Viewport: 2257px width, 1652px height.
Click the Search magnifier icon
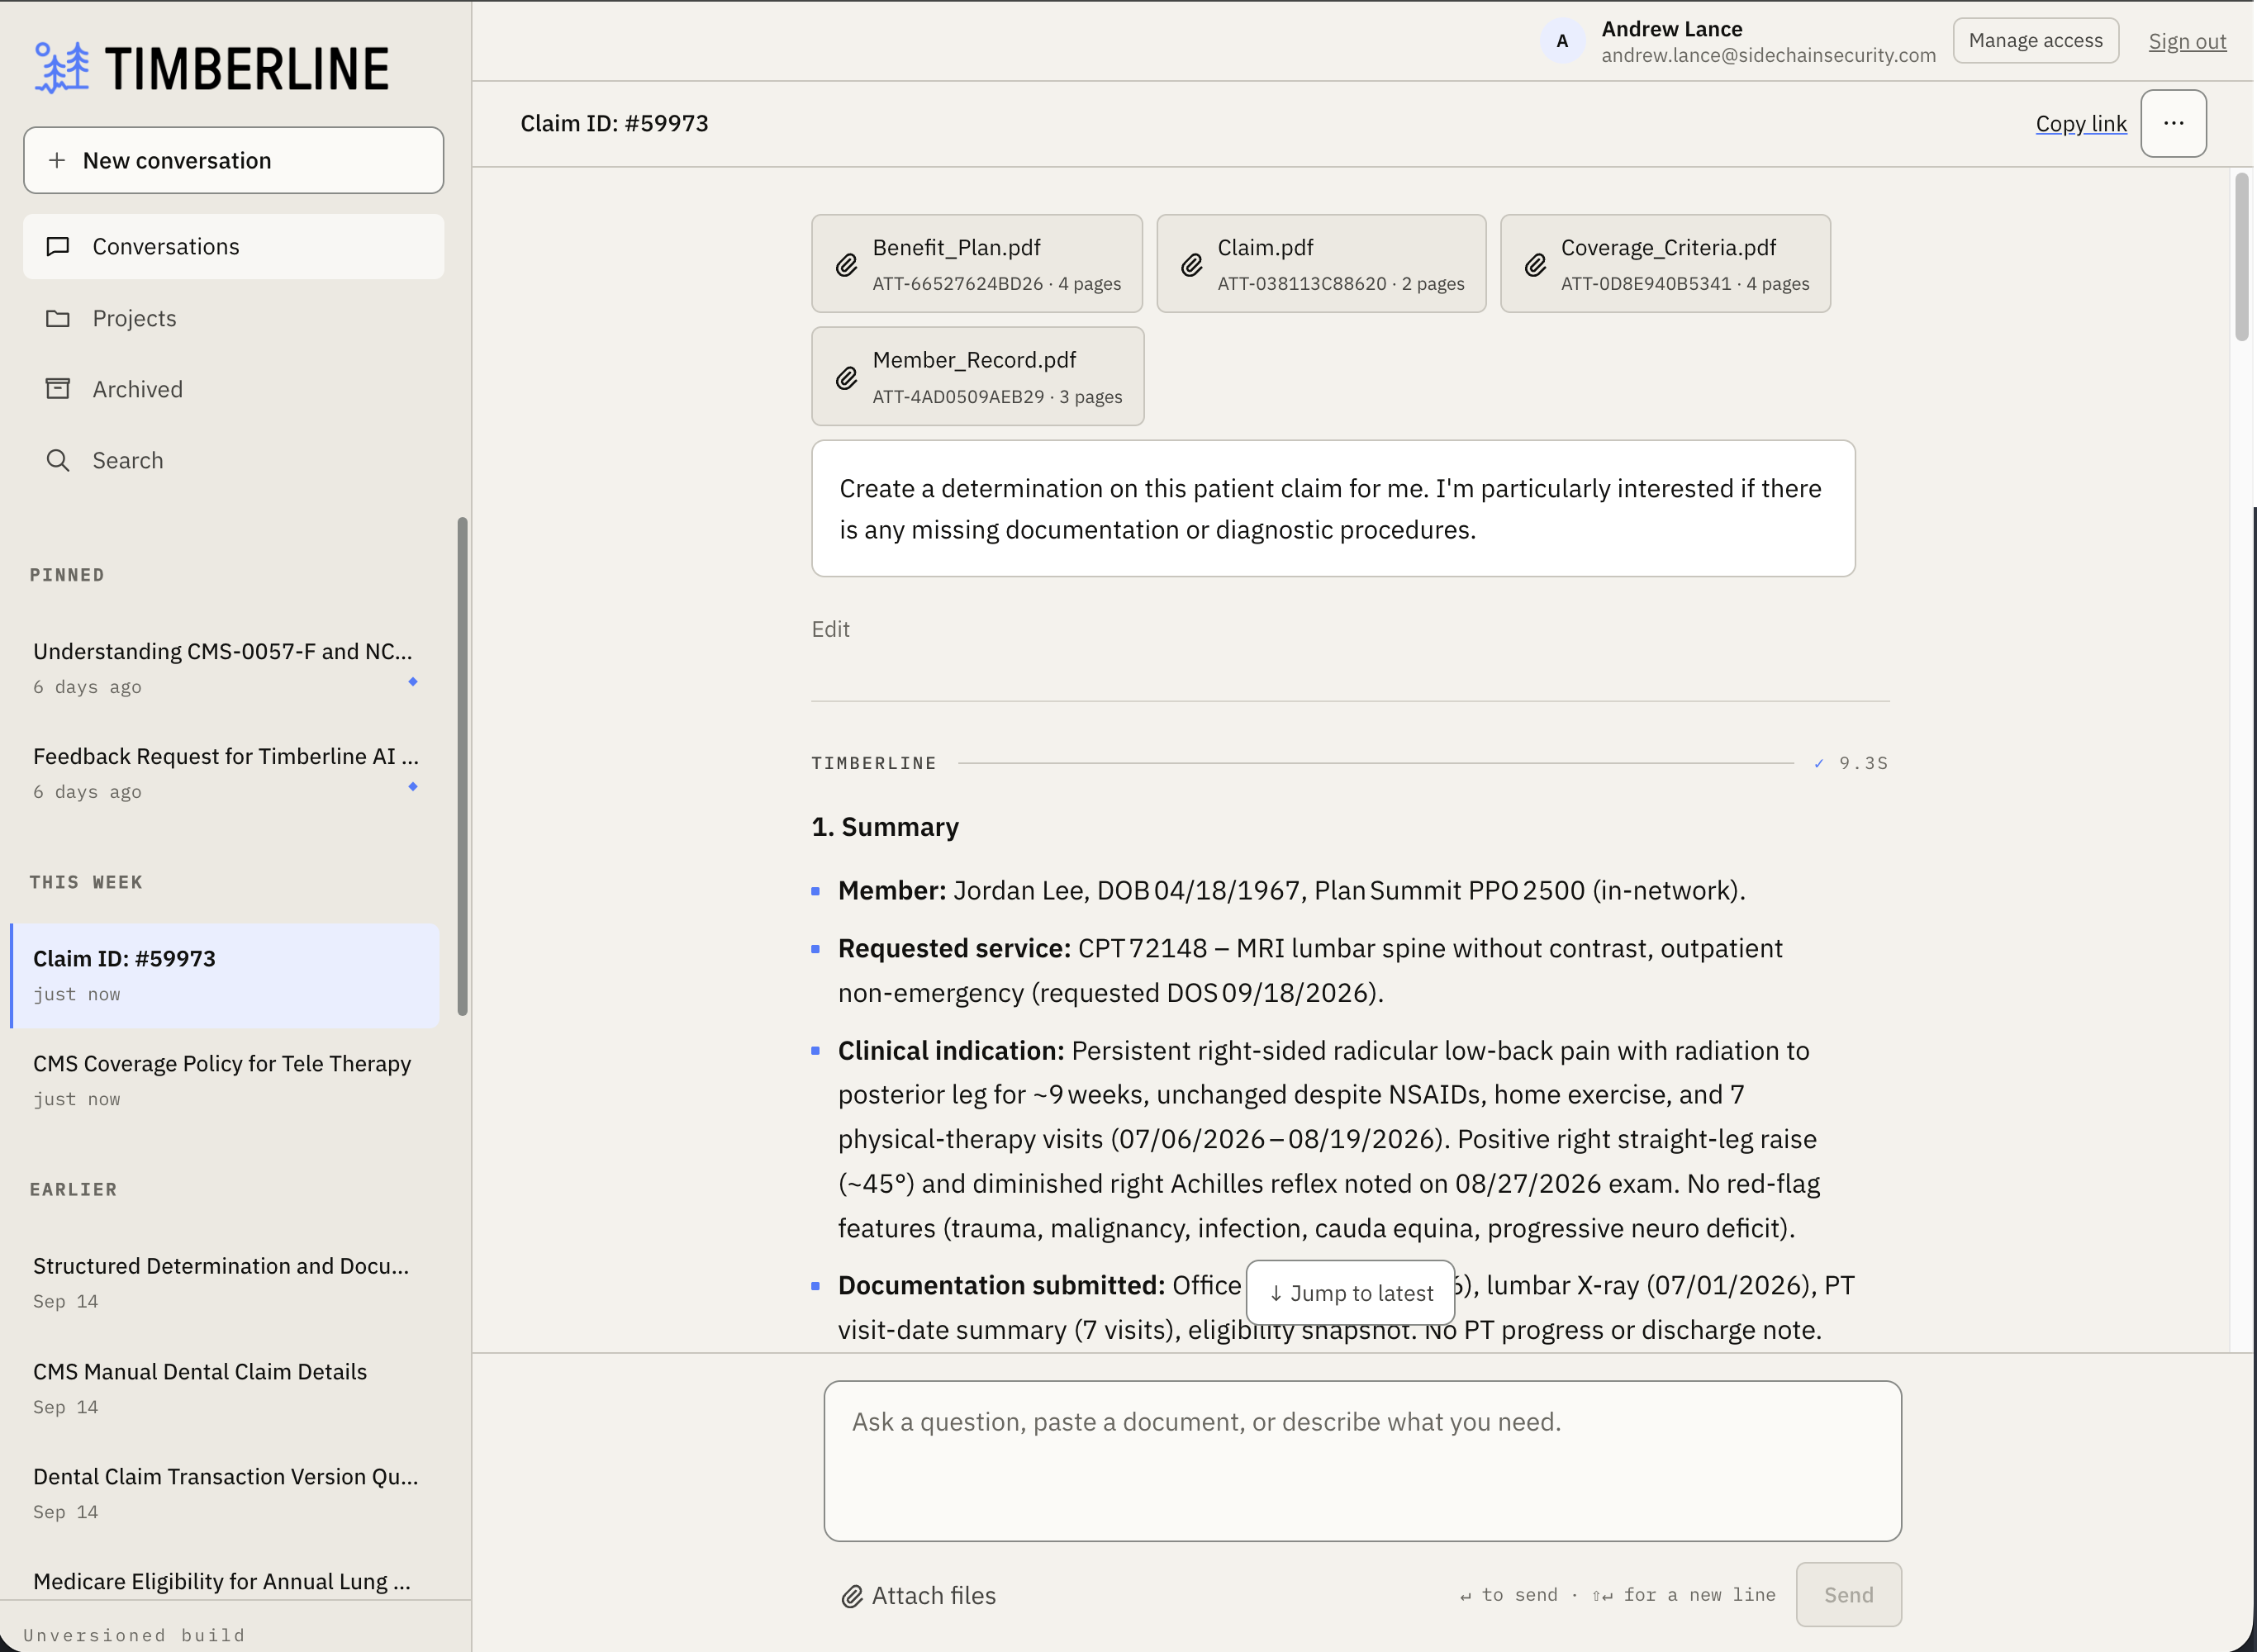coord(58,460)
